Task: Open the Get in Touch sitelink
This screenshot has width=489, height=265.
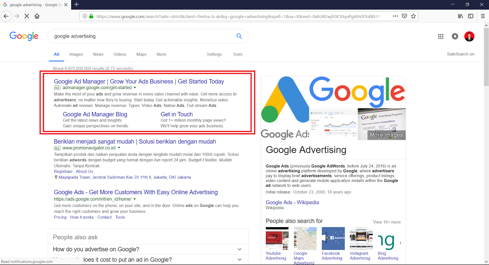Action: 177,114
